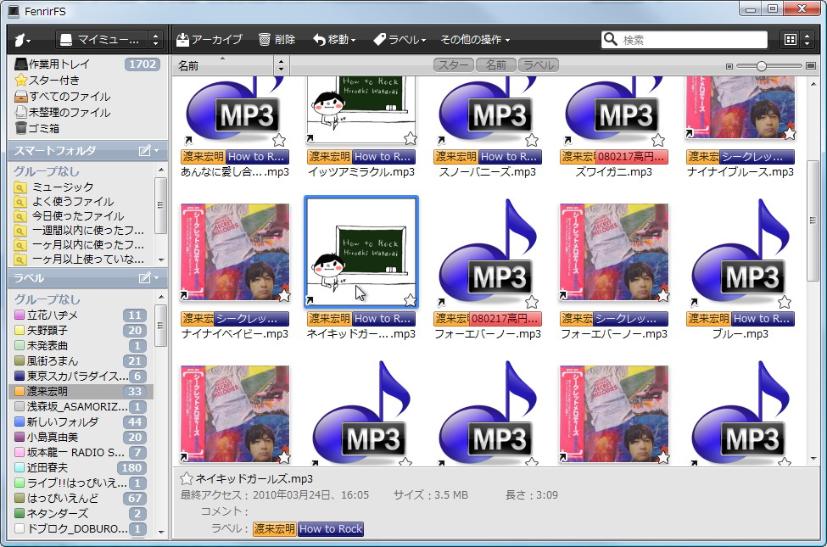Viewport: 827px width, 547px height.
Task: Click the How to Rock tag in details
Action: click(x=331, y=529)
